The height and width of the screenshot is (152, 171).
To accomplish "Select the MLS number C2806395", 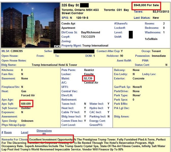I will tap(16, 51).
